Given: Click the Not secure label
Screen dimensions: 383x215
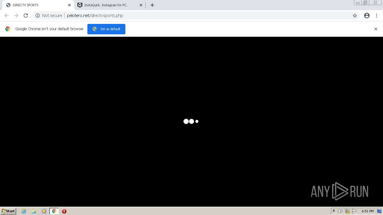Looking at the screenshot, I should coord(52,16).
